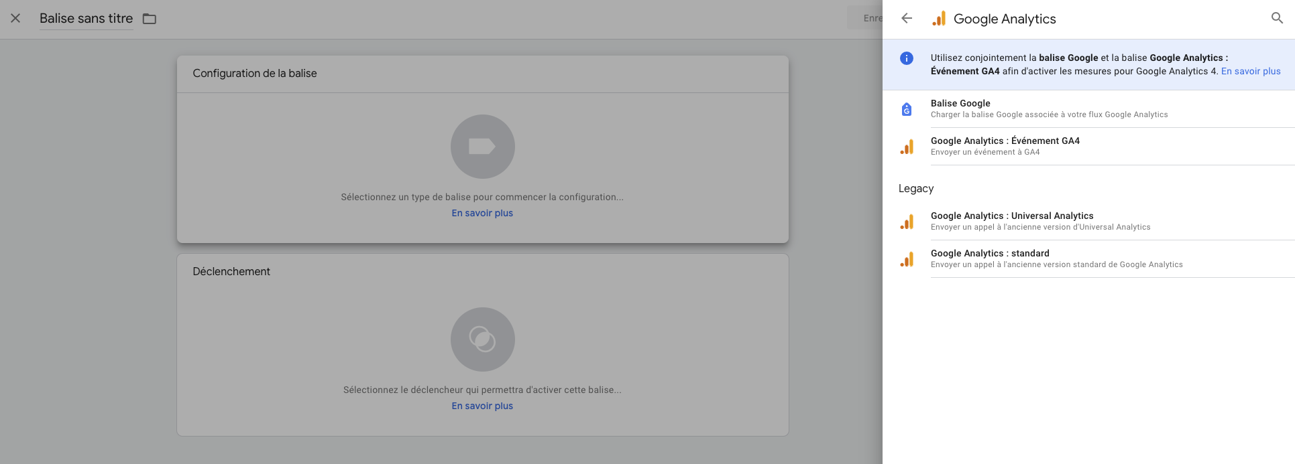This screenshot has height=464, width=1295.
Task: Go back using the arrow in Google Analytics panel
Action: click(907, 18)
